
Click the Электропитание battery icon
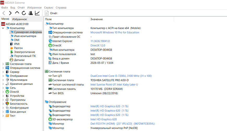click(x=11, y=52)
